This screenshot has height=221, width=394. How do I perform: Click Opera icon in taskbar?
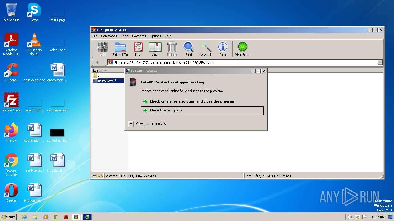click(x=66, y=217)
